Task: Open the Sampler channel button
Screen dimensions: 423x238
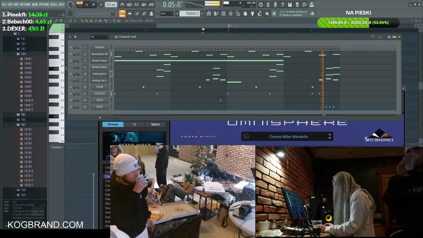Action: [x=99, y=47]
